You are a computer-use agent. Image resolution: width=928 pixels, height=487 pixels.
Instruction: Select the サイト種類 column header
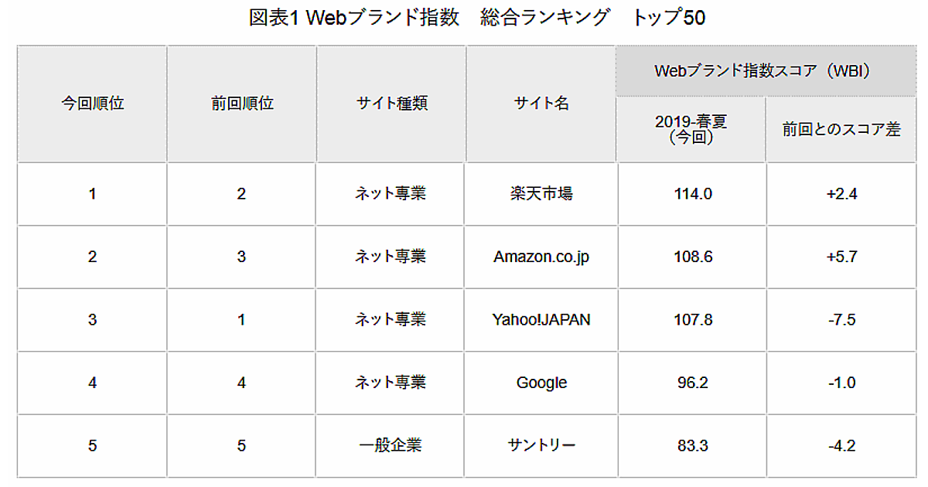(x=391, y=104)
